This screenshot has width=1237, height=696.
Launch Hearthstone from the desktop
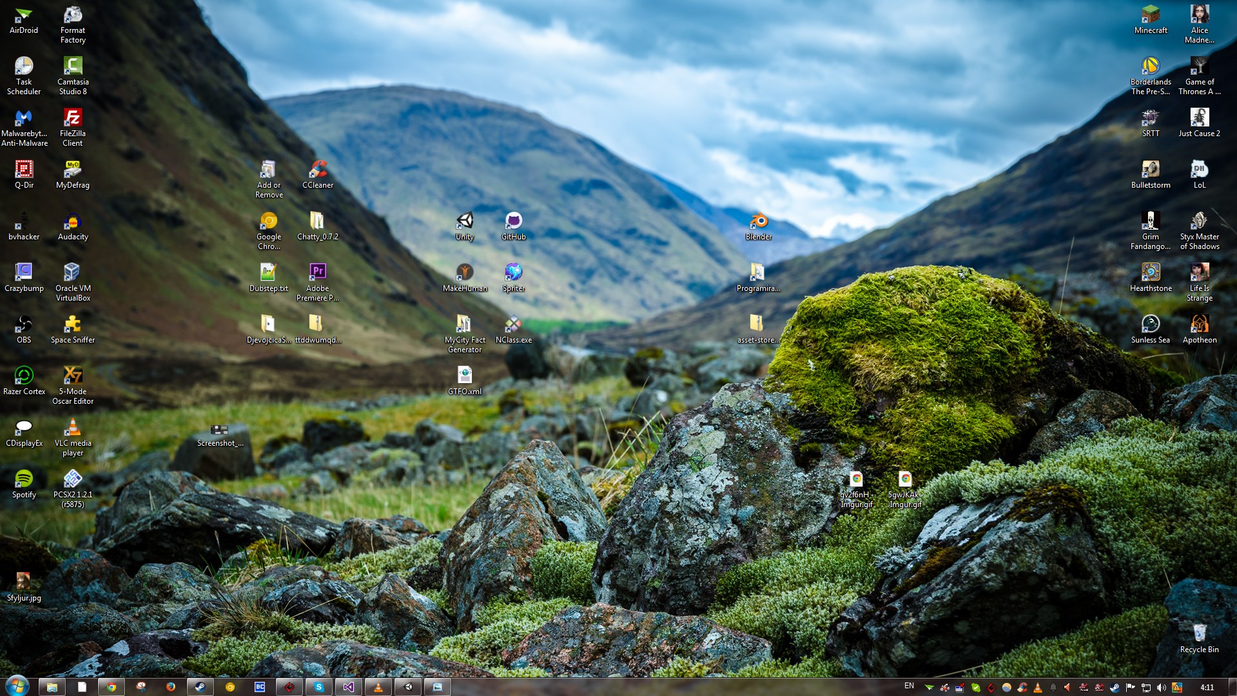(1151, 278)
